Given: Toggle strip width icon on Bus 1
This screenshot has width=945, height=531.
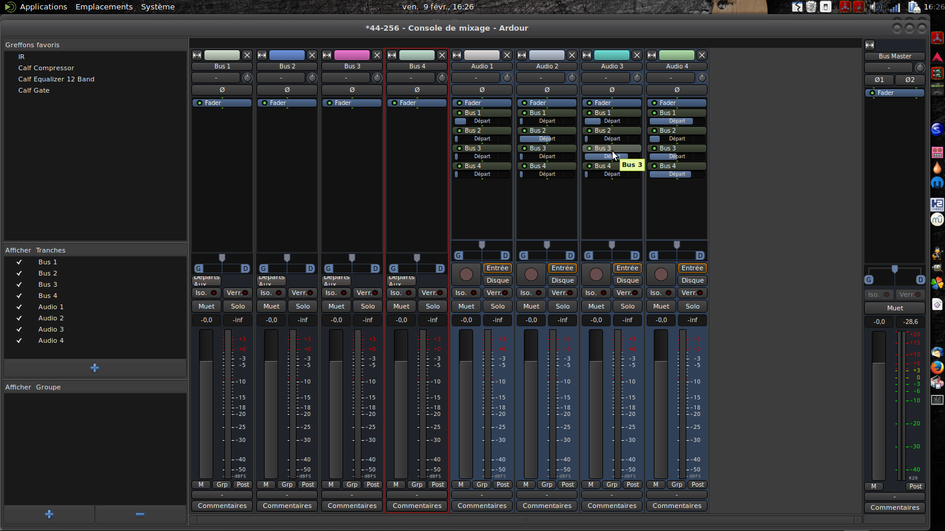Looking at the screenshot, I should tap(197, 55).
